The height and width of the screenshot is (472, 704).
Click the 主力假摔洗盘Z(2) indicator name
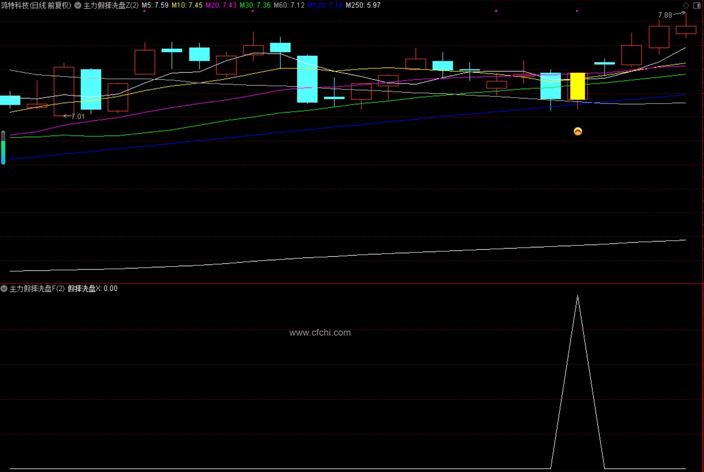point(111,5)
